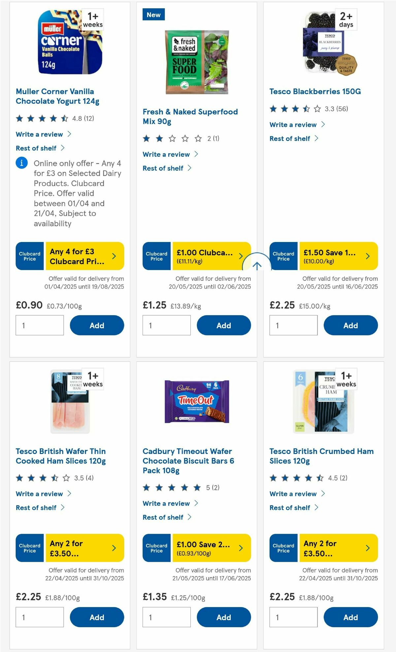The width and height of the screenshot is (396, 652).
Task: Expand the 'Any 2 for £3.50' wafer ham offer
Action: coord(114,548)
